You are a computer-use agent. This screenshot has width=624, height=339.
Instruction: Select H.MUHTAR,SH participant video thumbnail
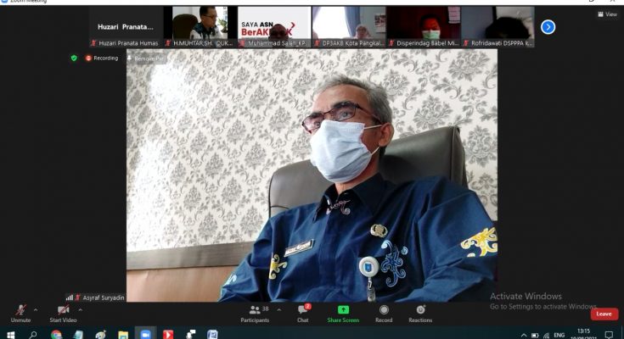pyautogui.click(x=200, y=27)
